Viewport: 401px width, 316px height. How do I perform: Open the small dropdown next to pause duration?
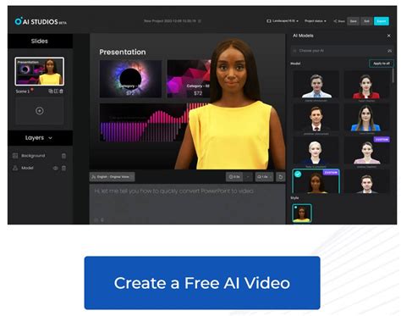point(248,177)
